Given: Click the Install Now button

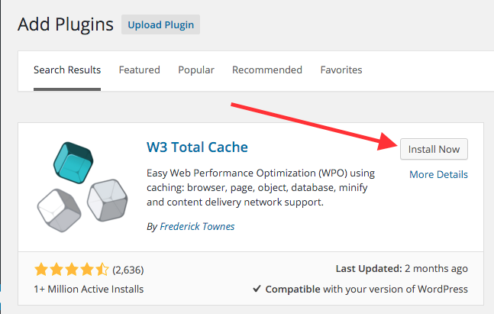Looking at the screenshot, I should point(434,149).
